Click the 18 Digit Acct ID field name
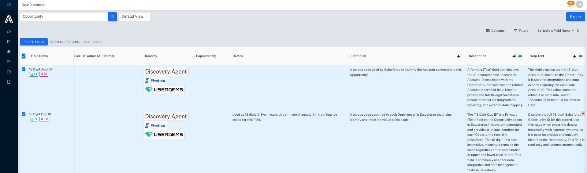 [x=40, y=70]
